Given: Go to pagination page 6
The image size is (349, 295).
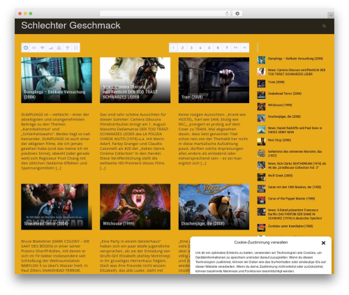Looking at the screenshot, I should click(x=218, y=47).
